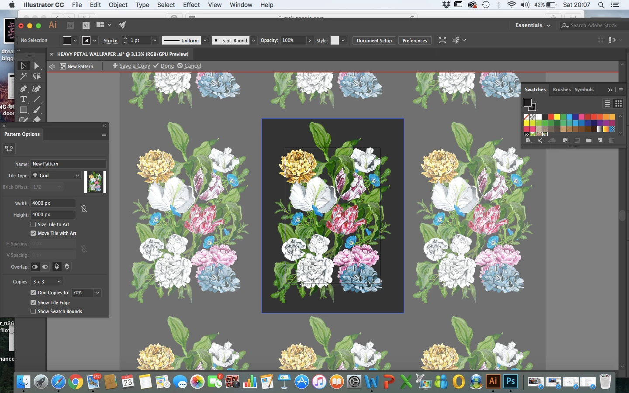Open the Object menu

point(118,5)
